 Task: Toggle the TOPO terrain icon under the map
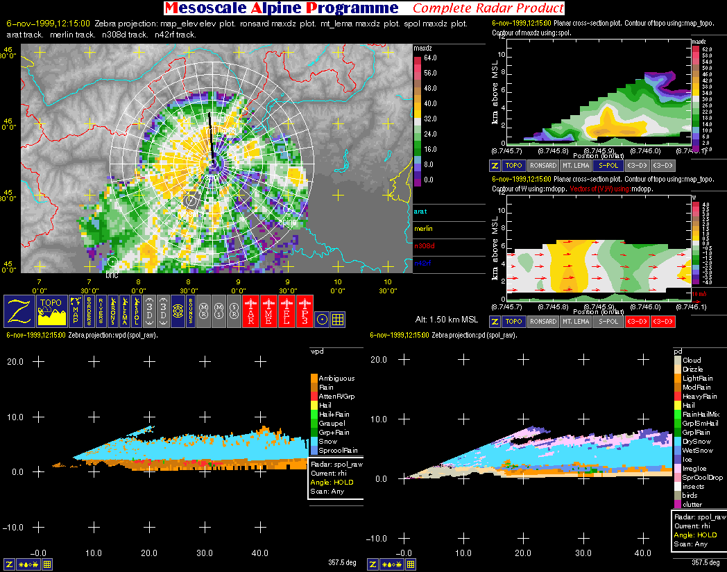(x=51, y=311)
